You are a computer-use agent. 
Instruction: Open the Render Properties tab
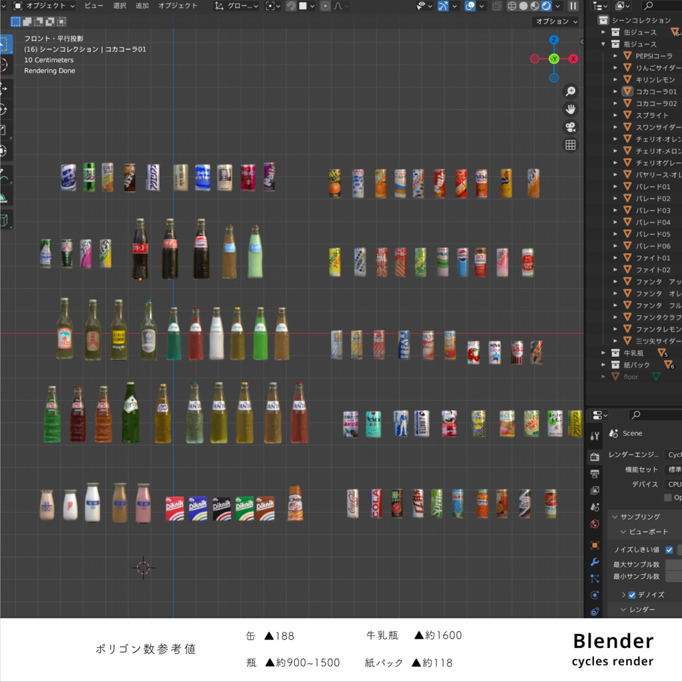click(x=595, y=457)
